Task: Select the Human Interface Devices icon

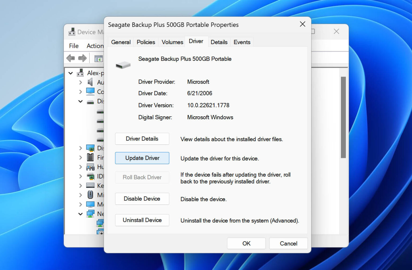Action: [90, 167]
